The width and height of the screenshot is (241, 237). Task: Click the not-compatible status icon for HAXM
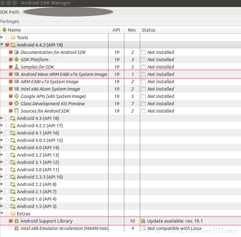click(x=143, y=228)
